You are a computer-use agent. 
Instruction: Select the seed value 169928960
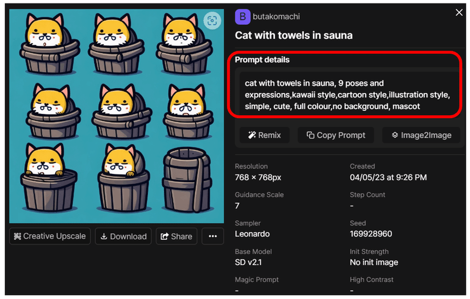371,234
